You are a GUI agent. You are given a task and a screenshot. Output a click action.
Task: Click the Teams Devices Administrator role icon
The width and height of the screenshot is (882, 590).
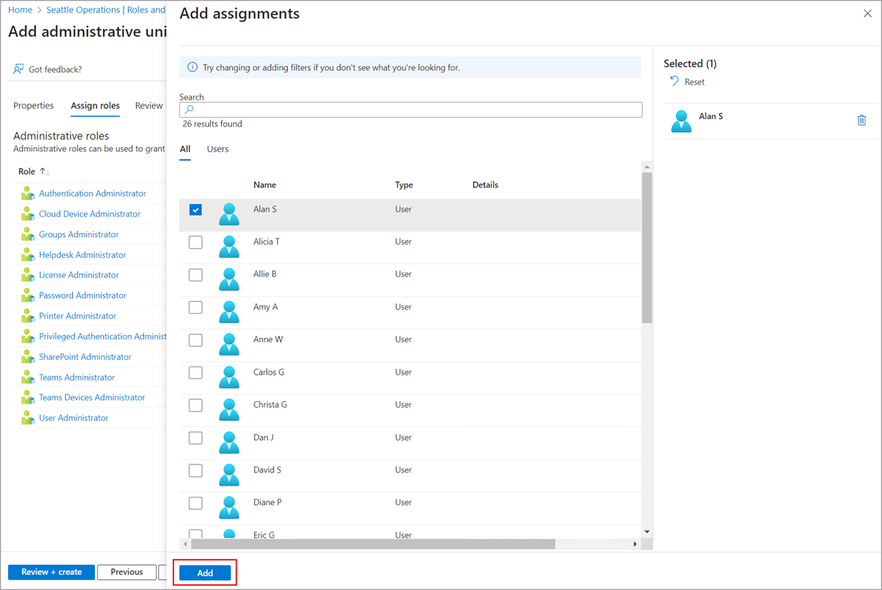[x=28, y=397]
